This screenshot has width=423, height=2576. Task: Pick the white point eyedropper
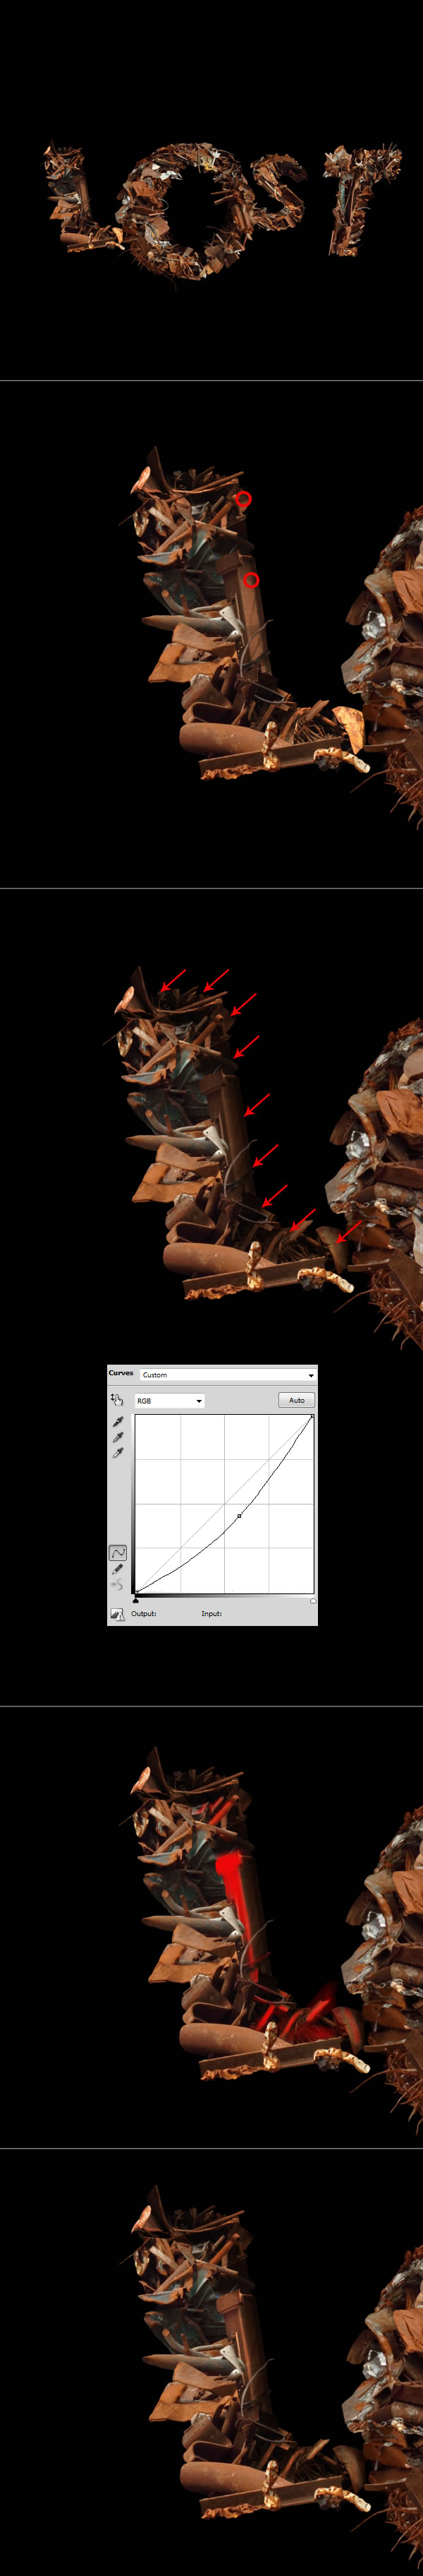118,1453
